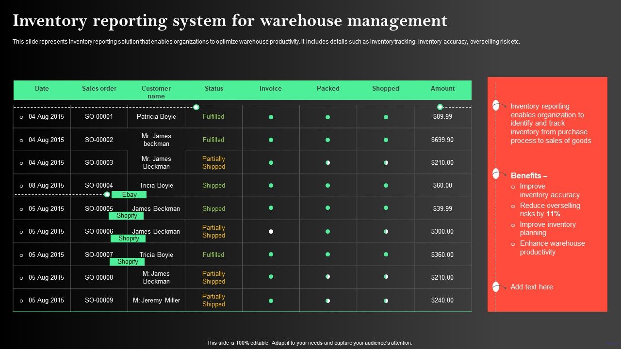
Task: Click the Sales order column header
Action: pyautogui.click(x=99, y=89)
